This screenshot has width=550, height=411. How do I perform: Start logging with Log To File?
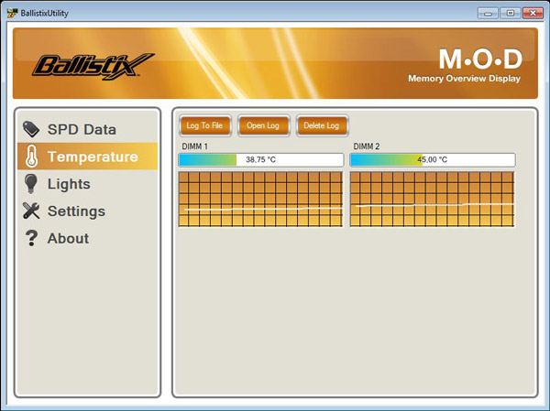point(204,125)
